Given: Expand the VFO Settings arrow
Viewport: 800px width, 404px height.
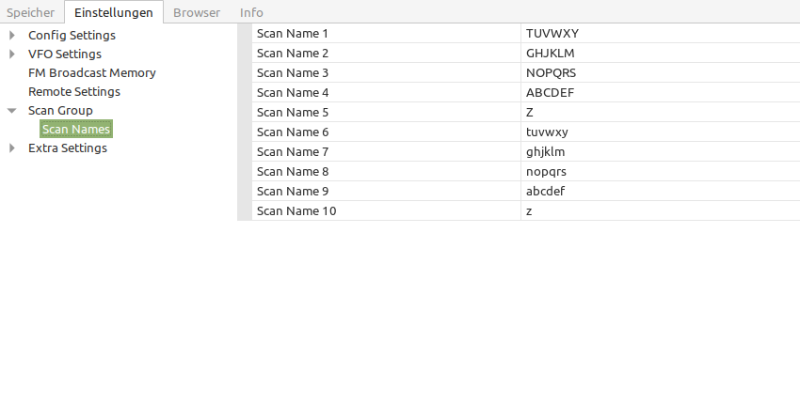Looking at the screenshot, I should tap(12, 54).
